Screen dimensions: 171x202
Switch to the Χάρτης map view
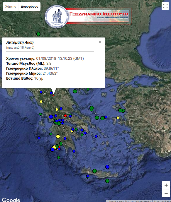(x=11, y=6)
